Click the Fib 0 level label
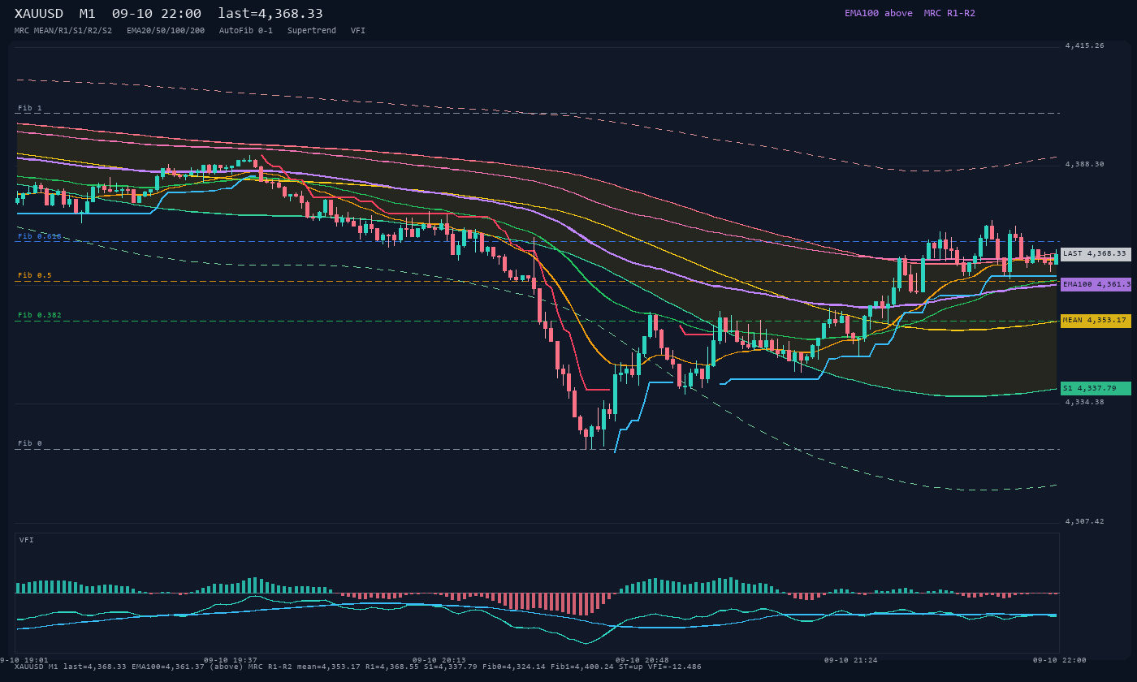 point(30,443)
